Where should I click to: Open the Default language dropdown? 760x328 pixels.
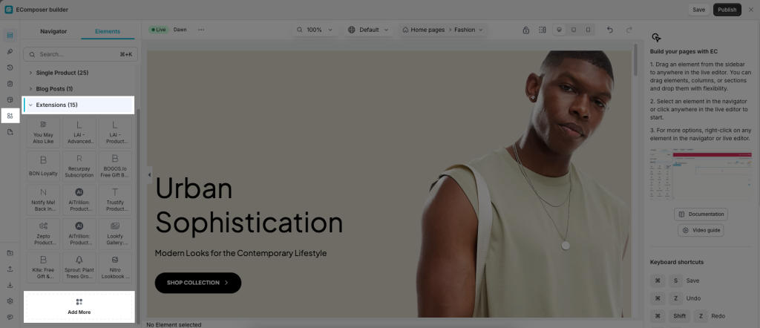(x=369, y=30)
